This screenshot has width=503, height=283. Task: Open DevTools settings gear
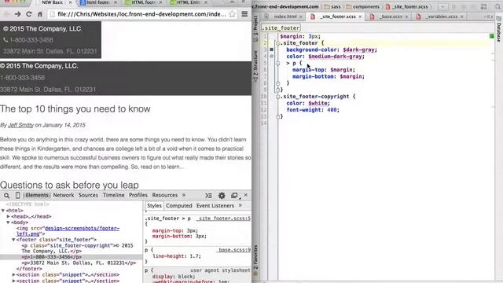tap(222, 195)
